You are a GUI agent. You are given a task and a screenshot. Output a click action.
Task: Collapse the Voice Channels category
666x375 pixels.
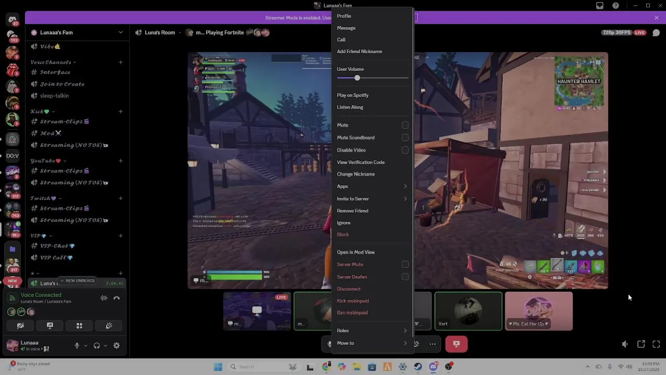click(74, 63)
